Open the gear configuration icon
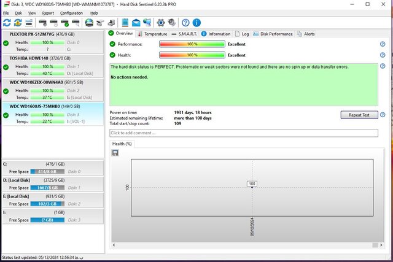Image resolution: width=393 pixels, height=262 pixels. (161, 23)
